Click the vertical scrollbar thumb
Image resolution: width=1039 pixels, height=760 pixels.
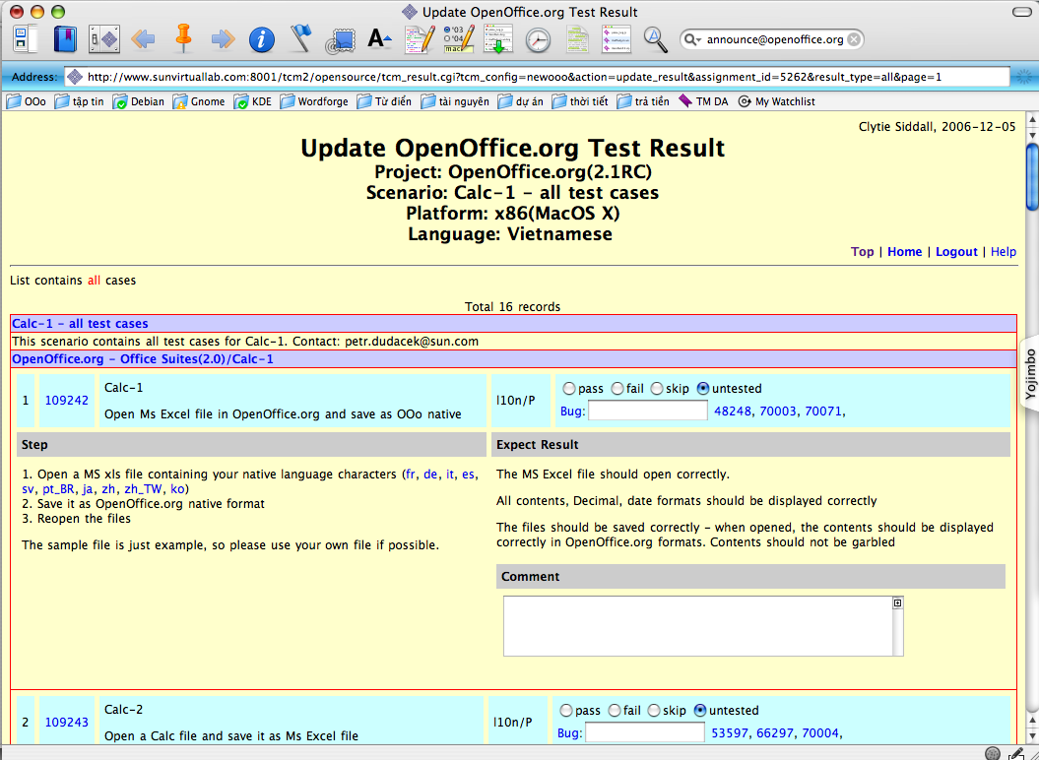[x=1032, y=177]
